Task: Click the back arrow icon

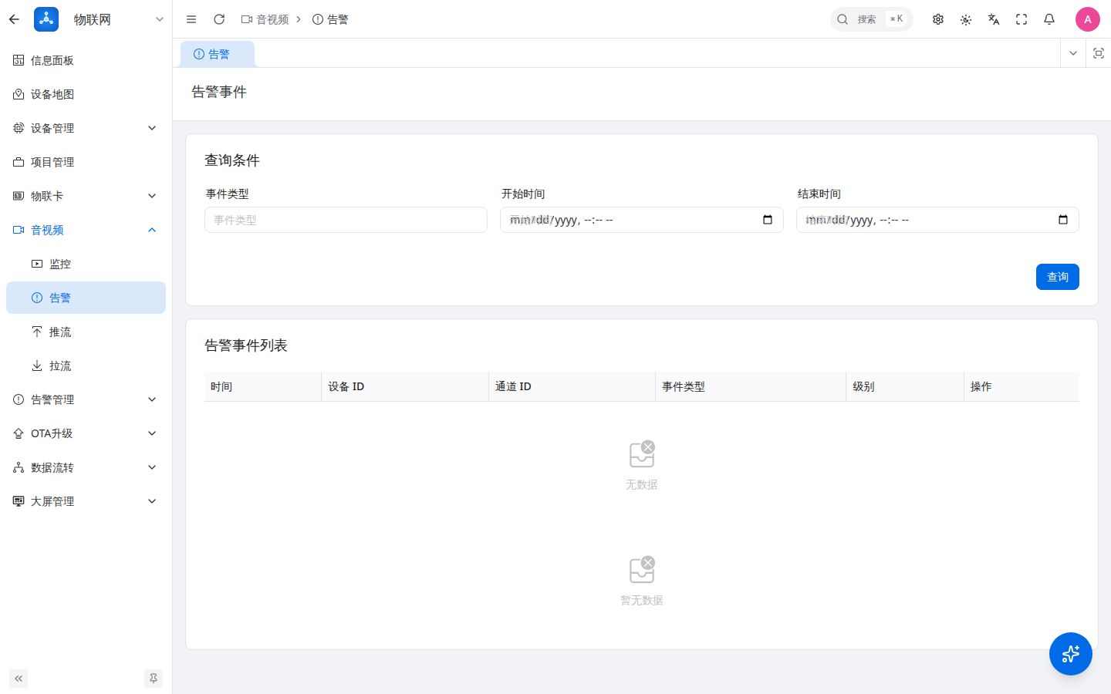Action: (x=14, y=19)
